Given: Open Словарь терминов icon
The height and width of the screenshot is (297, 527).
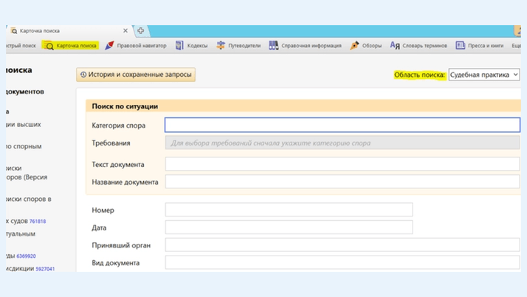Looking at the screenshot, I should (395, 46).
